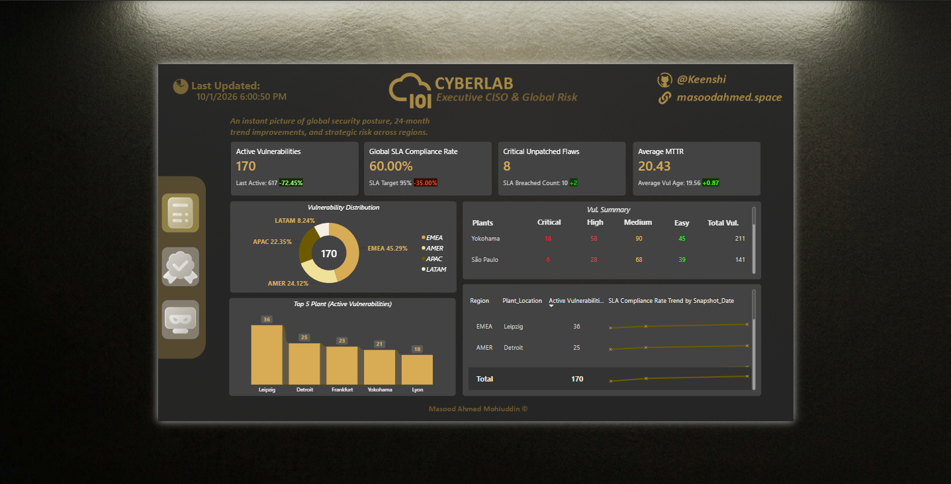Click the clock icon next to Last Updated
951x484 pixels.
point(180,87)
